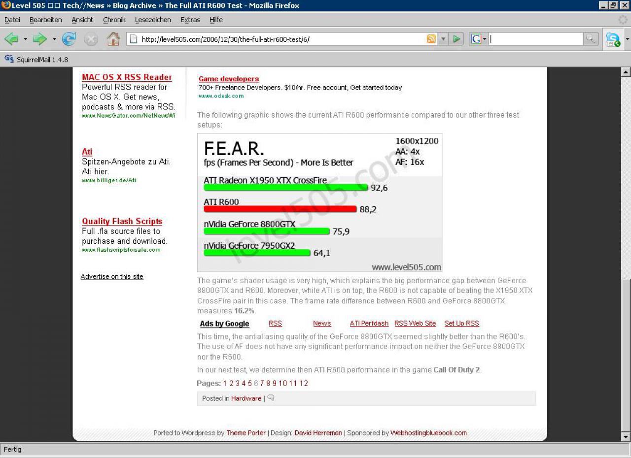Click the bold text 'Call Of Duty 2'
Screen dimensions: 631x458
pyautogui.click(x=456, y=370)
